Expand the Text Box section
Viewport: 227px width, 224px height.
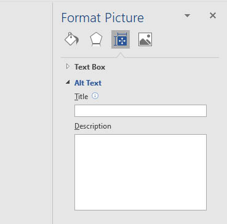(x=68, y=66)
